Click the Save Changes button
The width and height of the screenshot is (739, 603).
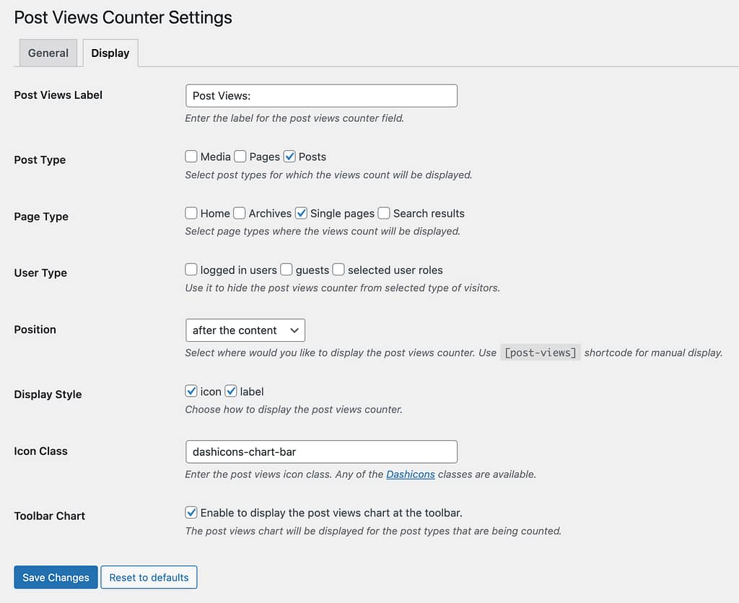(x=55, y=577)
